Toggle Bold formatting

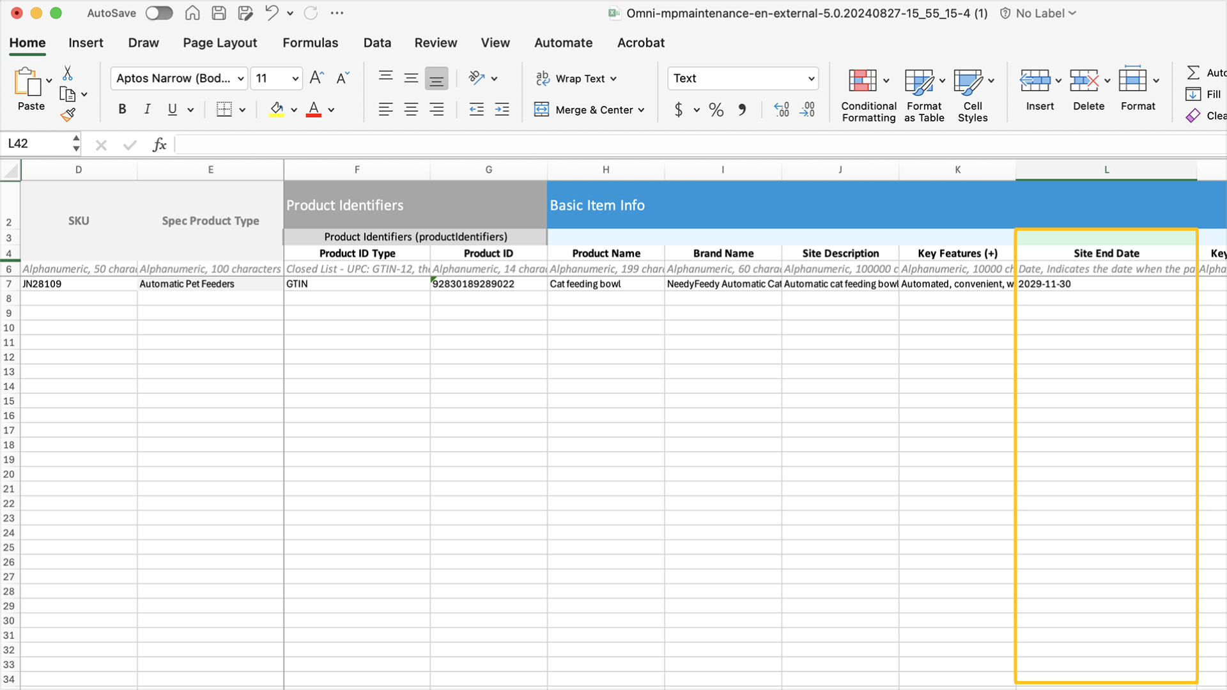tap(122, 109)
